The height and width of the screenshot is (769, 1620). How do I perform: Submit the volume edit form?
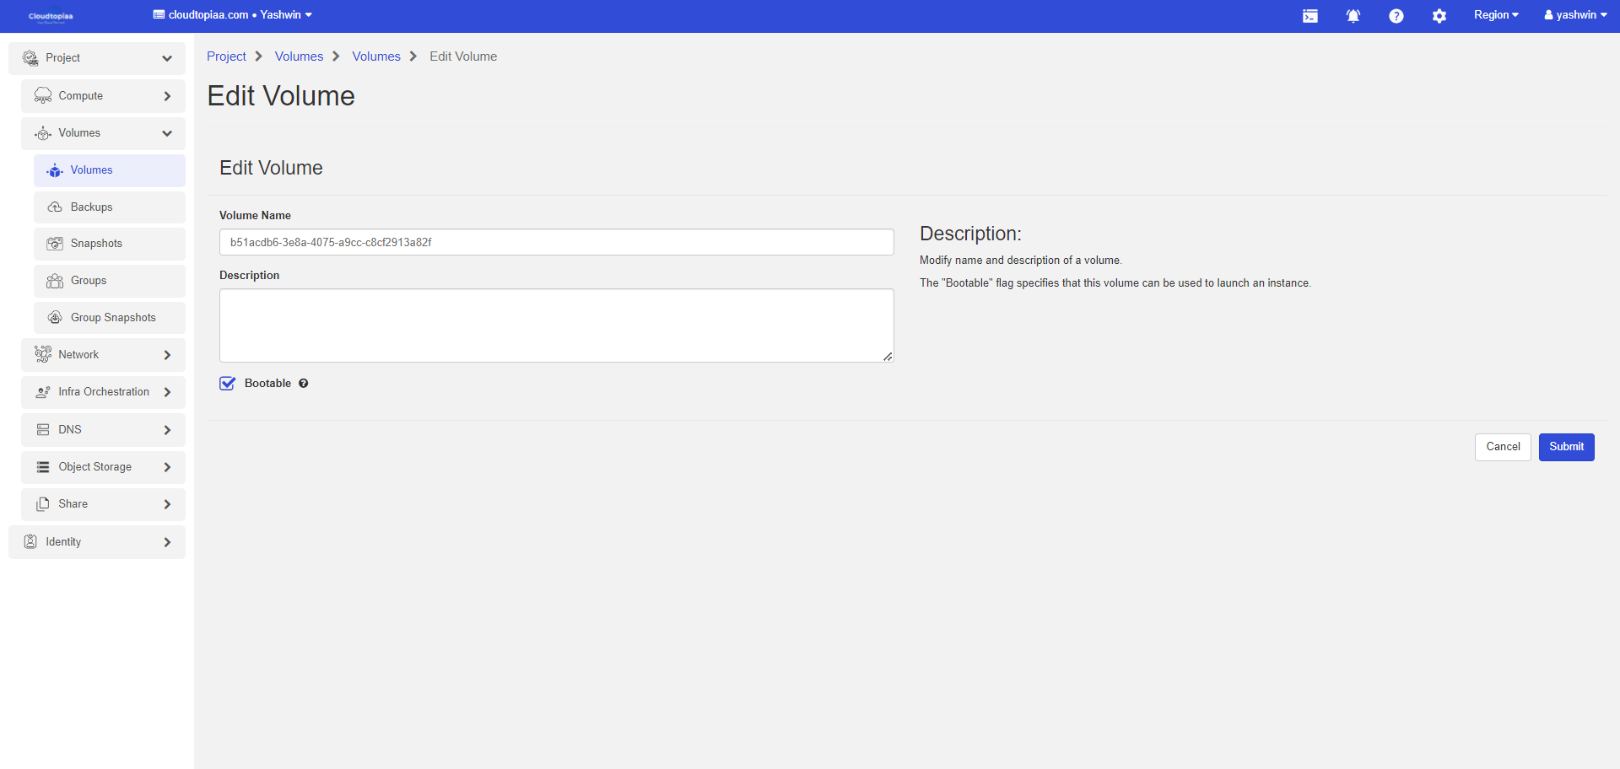click(1566, 447)
